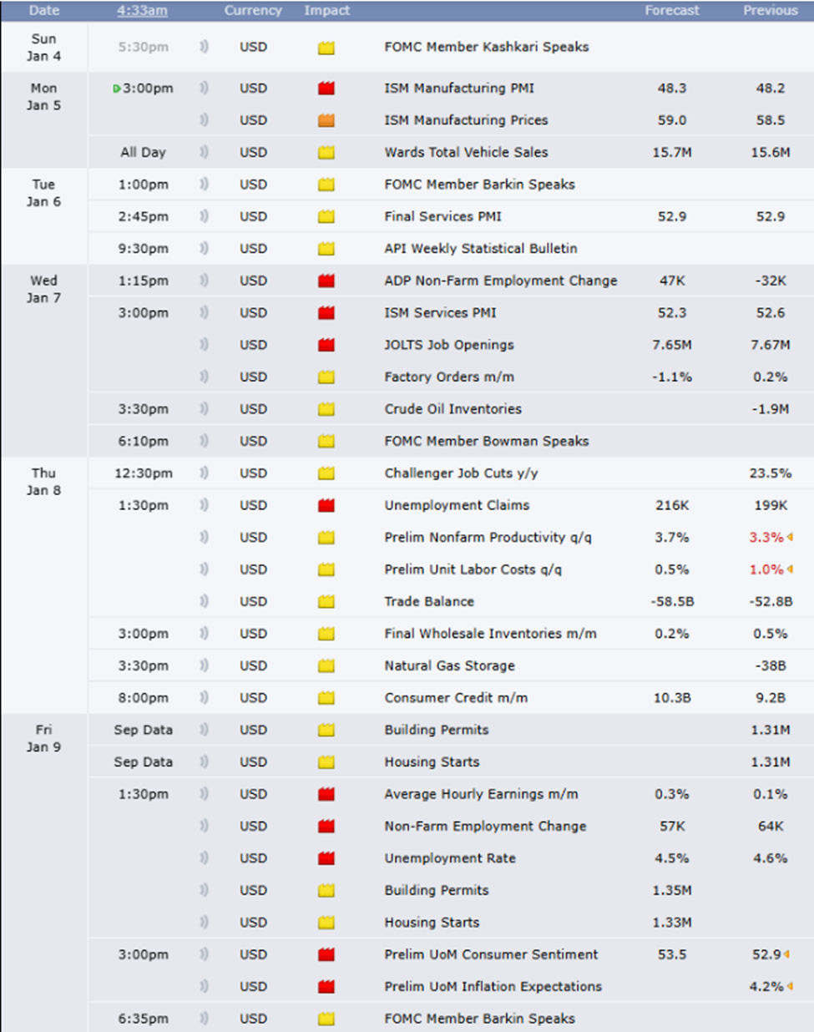The width and height of the screenshot is (814, 1032).
Task: Click the red impact icon for Unemployment Rate
Action: (x=326, y=858)
